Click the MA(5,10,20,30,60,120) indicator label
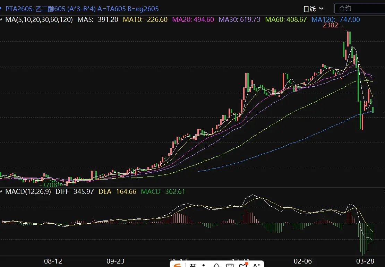The height and width of the screenshot is (267, 385). click(x=39, y=20)
